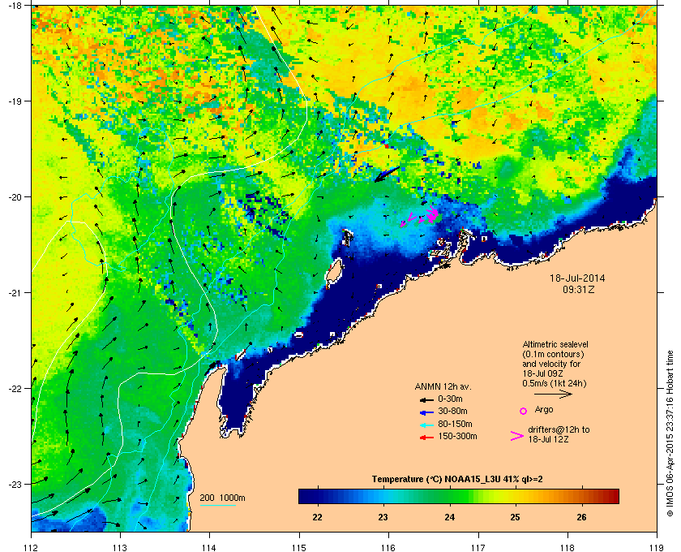Click the blue 30-80m legend arrow
681x552 pixels.
426,412
